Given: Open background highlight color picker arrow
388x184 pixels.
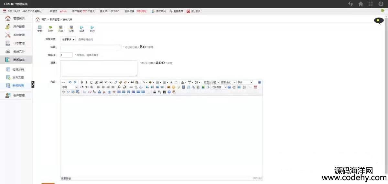Looking at the screenshot, I should coord(154,82).
